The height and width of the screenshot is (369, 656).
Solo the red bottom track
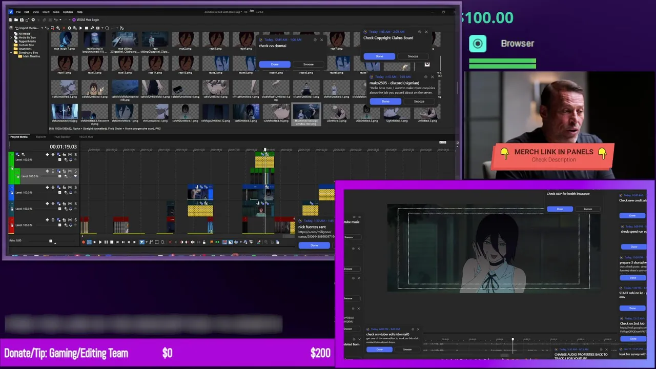pyautogui.click(x=75, y=220)
